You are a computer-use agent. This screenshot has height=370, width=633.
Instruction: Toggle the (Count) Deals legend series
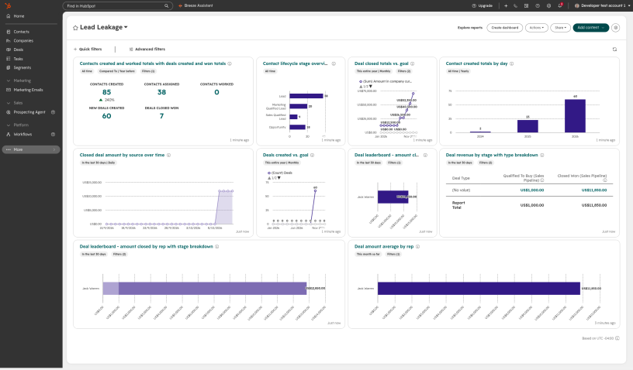280,173
